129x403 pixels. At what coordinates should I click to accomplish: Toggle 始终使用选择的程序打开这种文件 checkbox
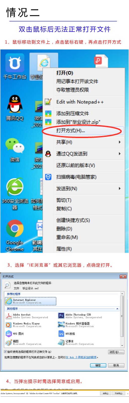point(6,352)
